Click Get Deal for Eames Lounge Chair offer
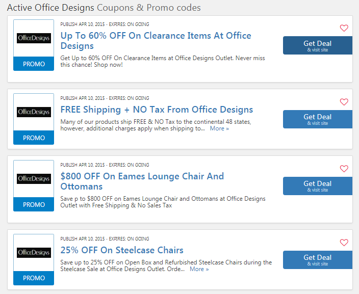Viewport: 359px width, 294px height. [318, 186]
